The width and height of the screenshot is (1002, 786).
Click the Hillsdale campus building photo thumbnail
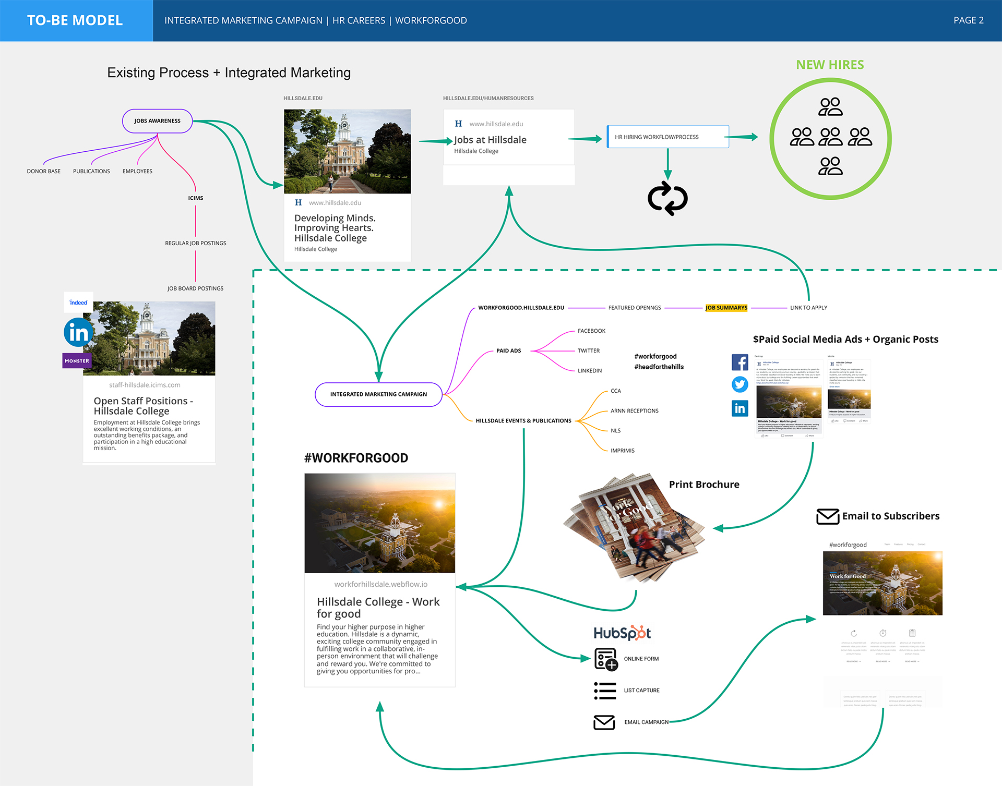[x=347, y=151]
